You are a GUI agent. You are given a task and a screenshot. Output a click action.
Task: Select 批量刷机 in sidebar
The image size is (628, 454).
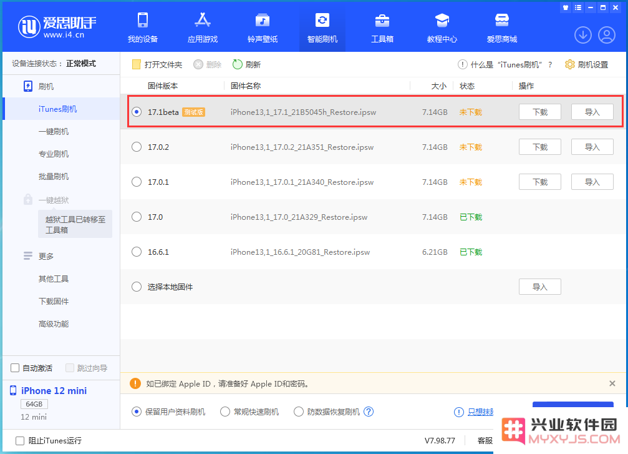[x=54, y=177]
